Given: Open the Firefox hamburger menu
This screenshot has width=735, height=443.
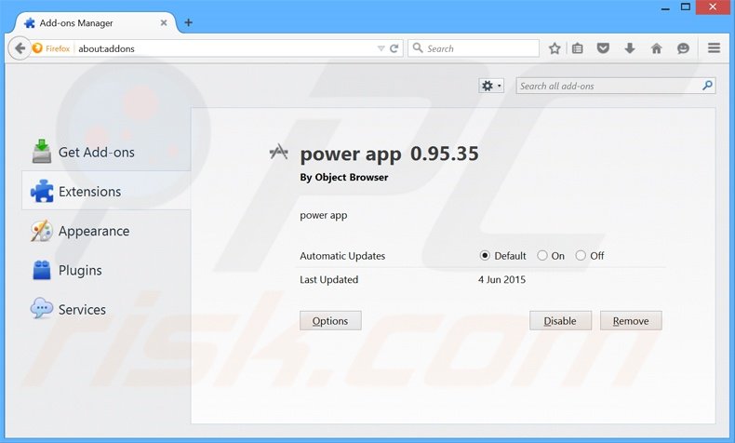Looking at the screenshot, I should pyautogui.click(x=714, y=47).
